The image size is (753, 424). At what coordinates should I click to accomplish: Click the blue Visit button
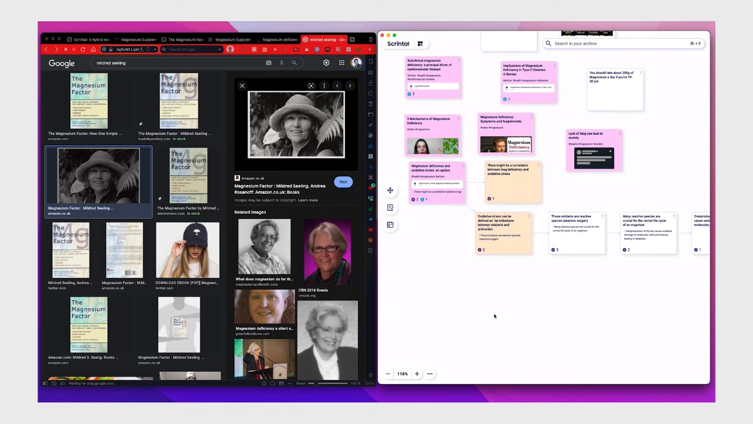[343, 182]
